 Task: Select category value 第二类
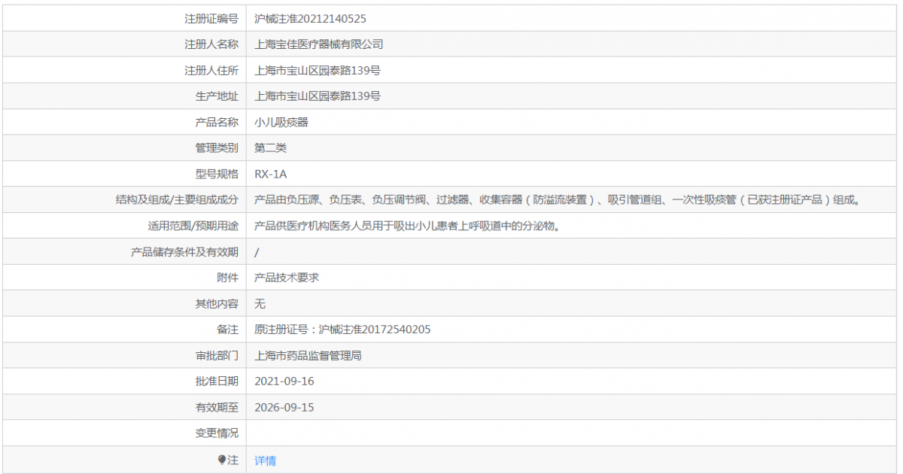click(x=271, y=148)
